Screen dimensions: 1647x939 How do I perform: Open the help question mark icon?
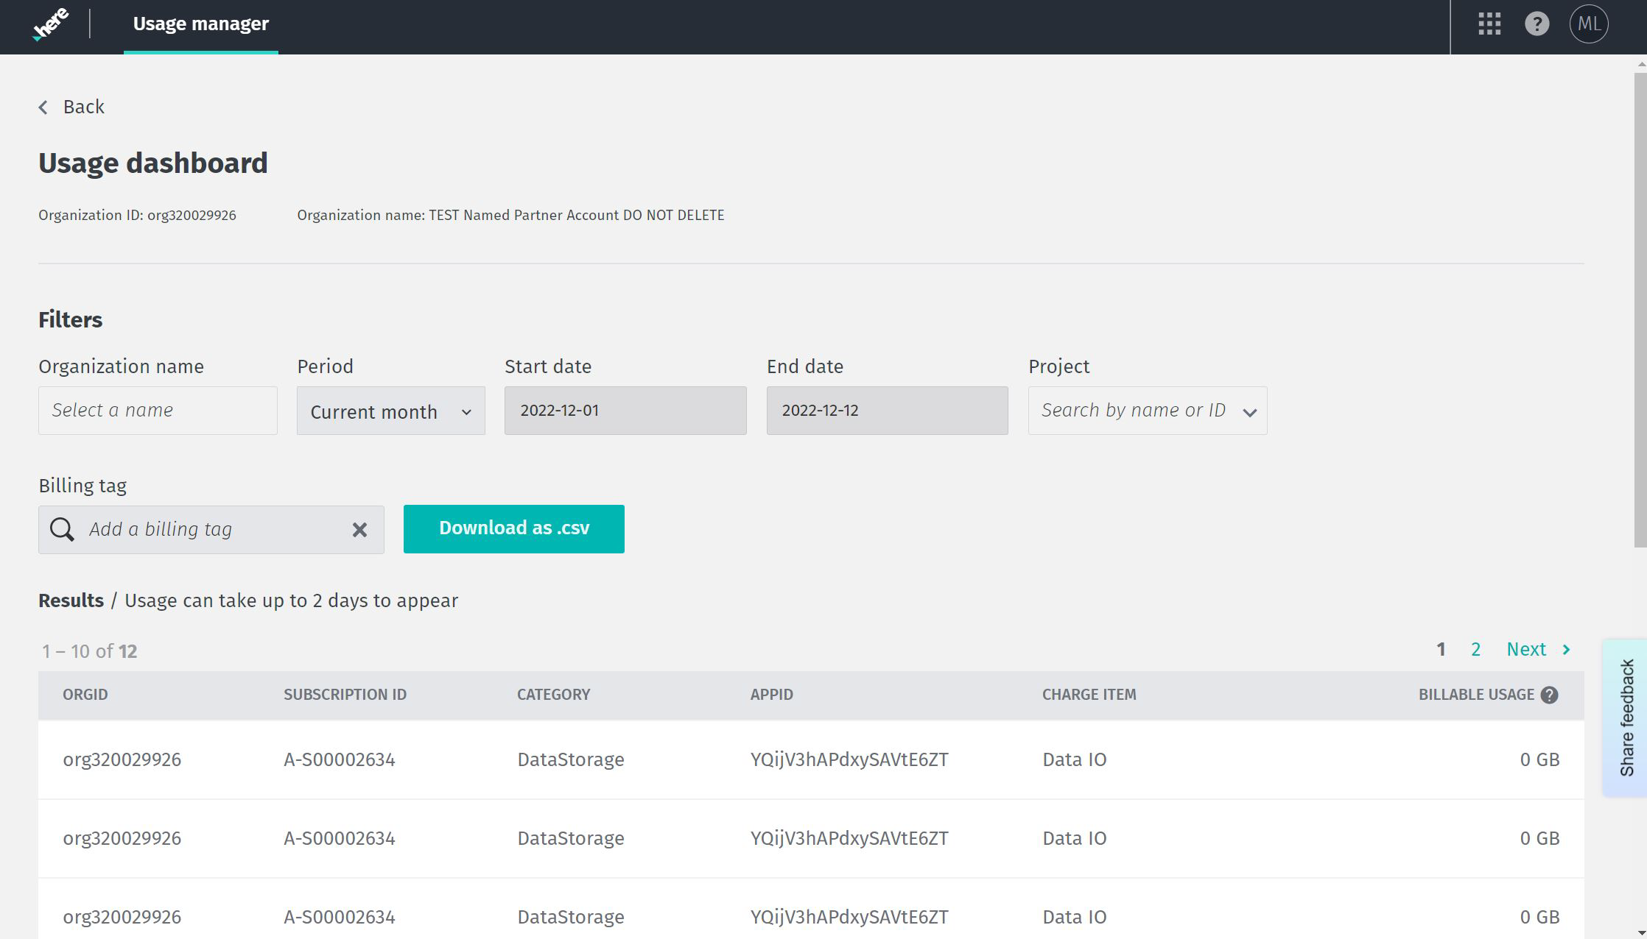coord(1537,24)
